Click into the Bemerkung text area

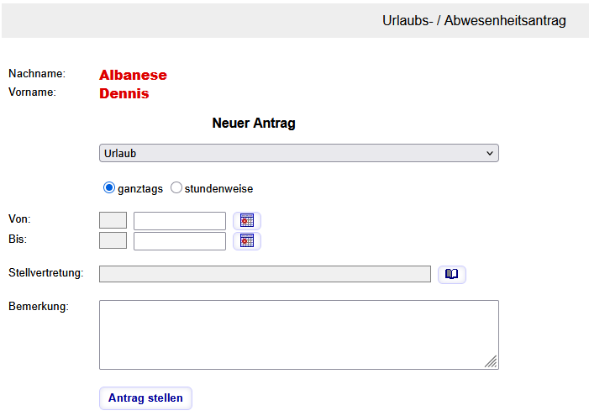[x=298, y=334]
